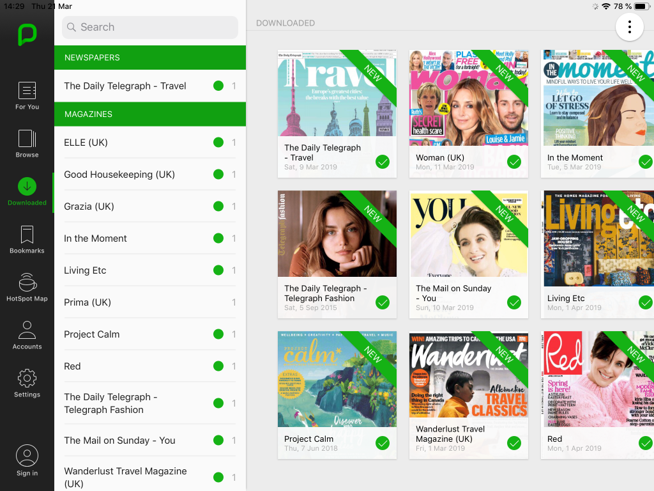Image resolution: width=654 pixels, height=491 pixels.
Task: Tap the PressReader logo icon
Action: [27, 35]
